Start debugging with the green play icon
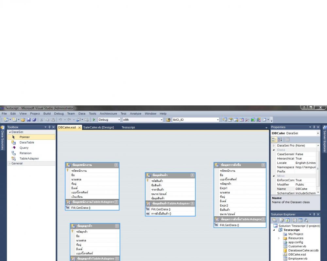Image resolution: width=327 pixels, height=261 pixels. [94, 120]
